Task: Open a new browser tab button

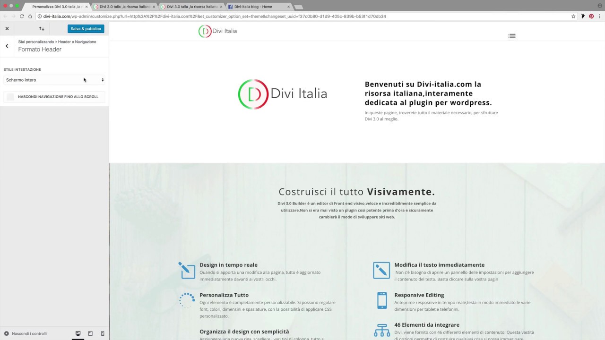Action: pos(298,7)
